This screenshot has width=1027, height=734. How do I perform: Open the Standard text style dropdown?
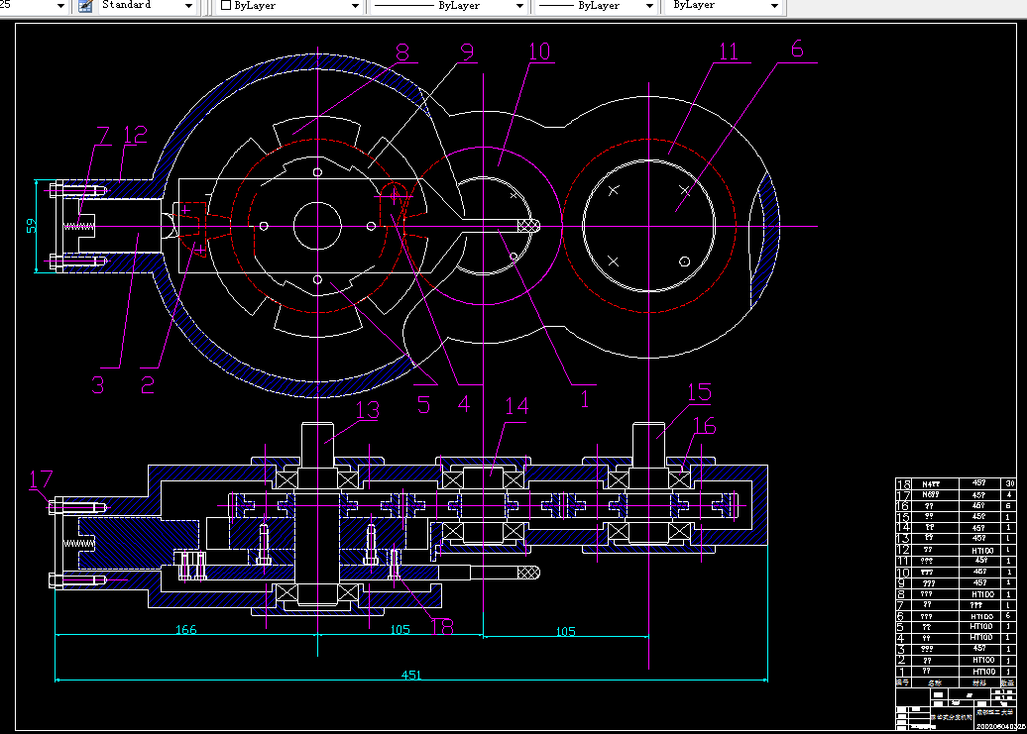point(188,6)
